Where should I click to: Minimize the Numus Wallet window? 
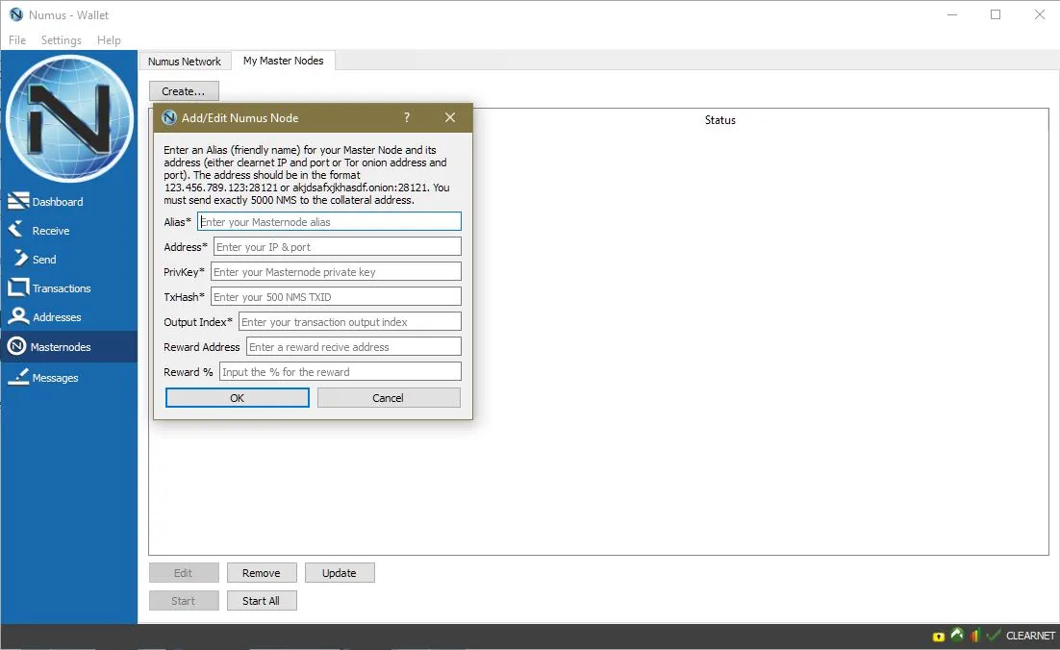(x=952, y=14)
